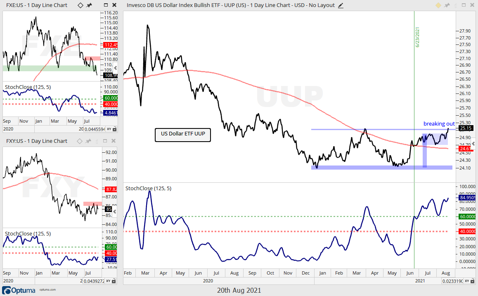
Task: Click the 20th Aug 2021 date text
Action: coord(239,291)
